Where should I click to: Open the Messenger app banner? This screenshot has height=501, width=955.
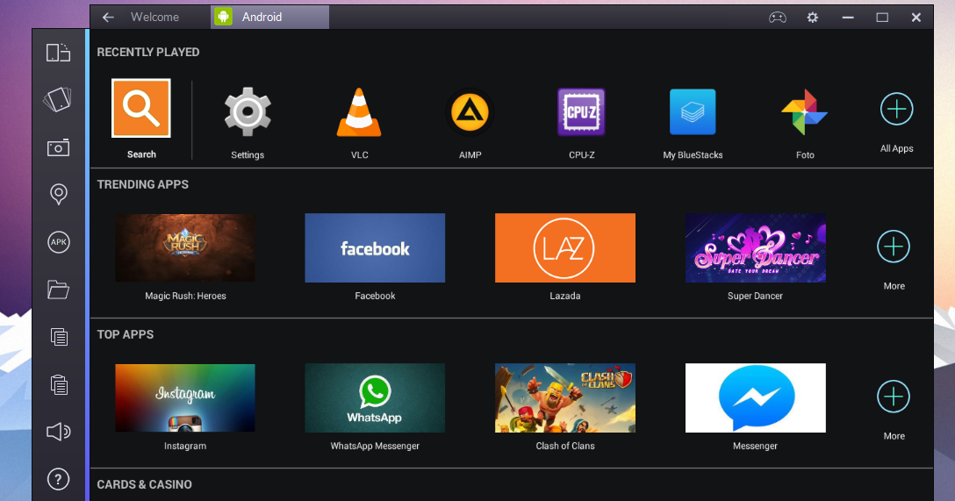(755, 398)
